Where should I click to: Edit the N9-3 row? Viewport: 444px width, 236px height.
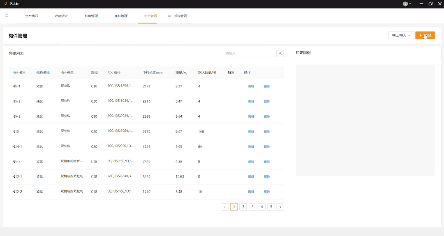click(x=251, y=117)
